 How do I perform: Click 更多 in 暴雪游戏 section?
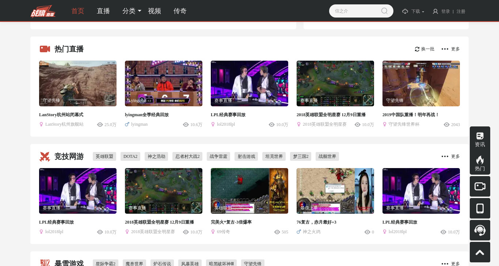click(x=456, y=264)
